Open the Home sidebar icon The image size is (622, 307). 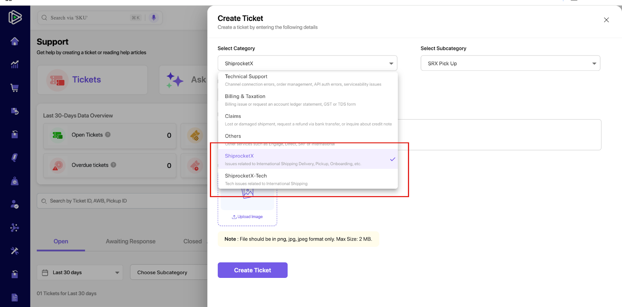15,41
